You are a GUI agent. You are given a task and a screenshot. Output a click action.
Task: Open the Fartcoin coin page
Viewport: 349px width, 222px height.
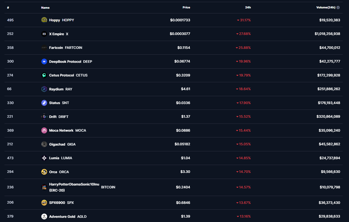pos(56,48)
